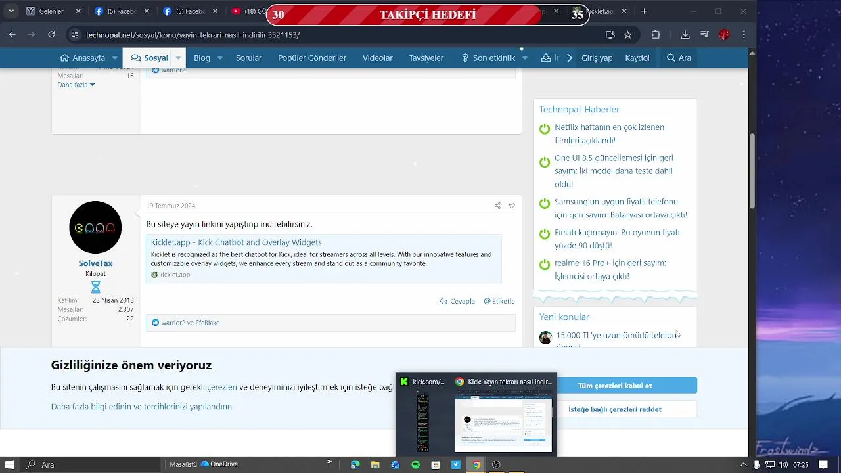Open the Netflix haftanın en çok izlenen news link
Image resolution: width=841 pixels, height=473 pixels.
tap(609, 134)
